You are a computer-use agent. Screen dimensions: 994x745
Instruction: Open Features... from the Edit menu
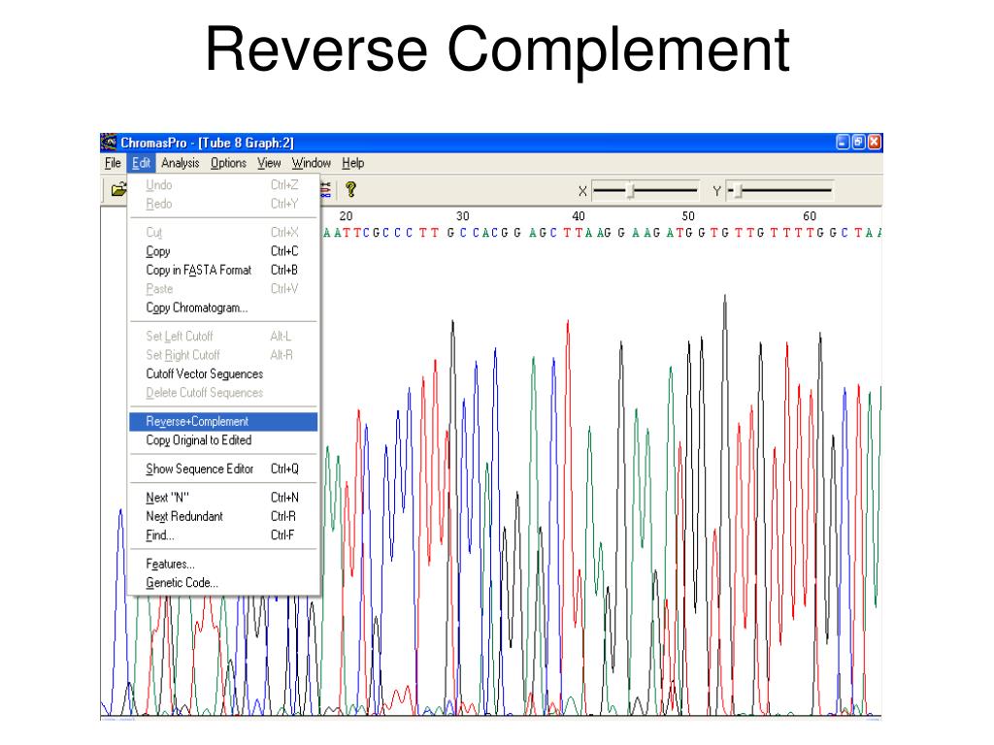[x=223, y=564]
